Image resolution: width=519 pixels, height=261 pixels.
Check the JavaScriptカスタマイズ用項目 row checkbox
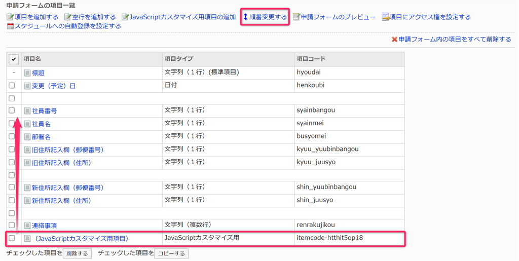coord(12,238)
